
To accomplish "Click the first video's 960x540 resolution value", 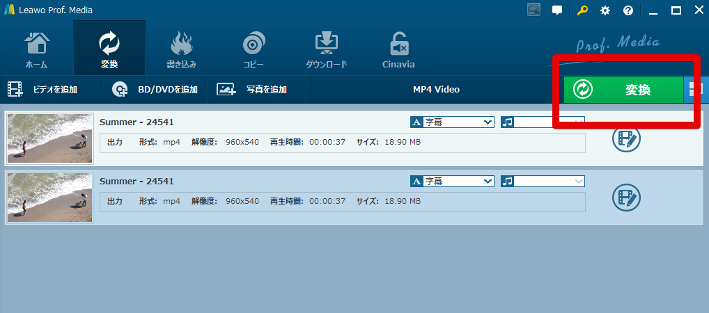I will tap(242, 143).
